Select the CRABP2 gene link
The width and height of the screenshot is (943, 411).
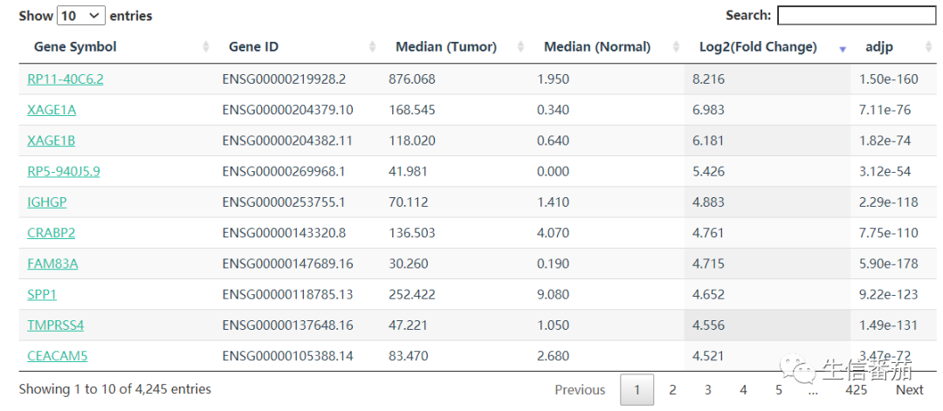tap(51, 233)
